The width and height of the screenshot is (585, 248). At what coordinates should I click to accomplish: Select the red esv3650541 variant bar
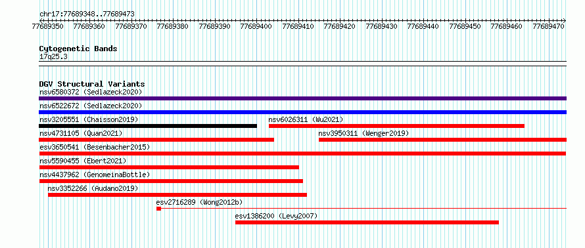point(302,154)
